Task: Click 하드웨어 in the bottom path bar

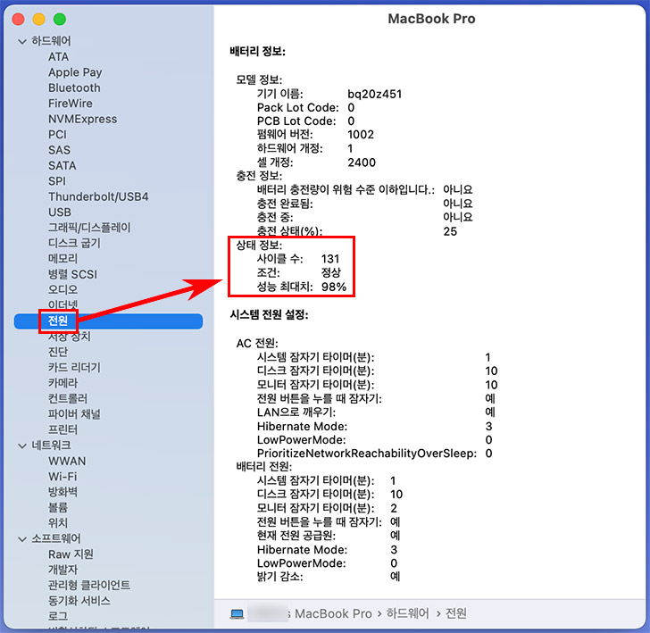Action: 407,614
